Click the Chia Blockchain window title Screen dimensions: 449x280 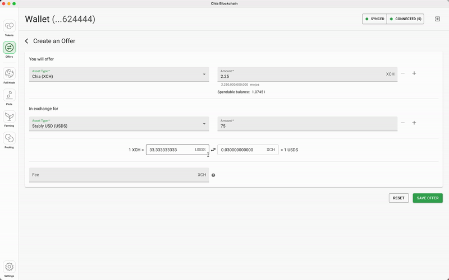point(224,3)
